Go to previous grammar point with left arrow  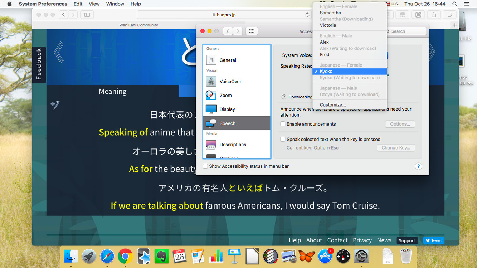pos(59,52)
